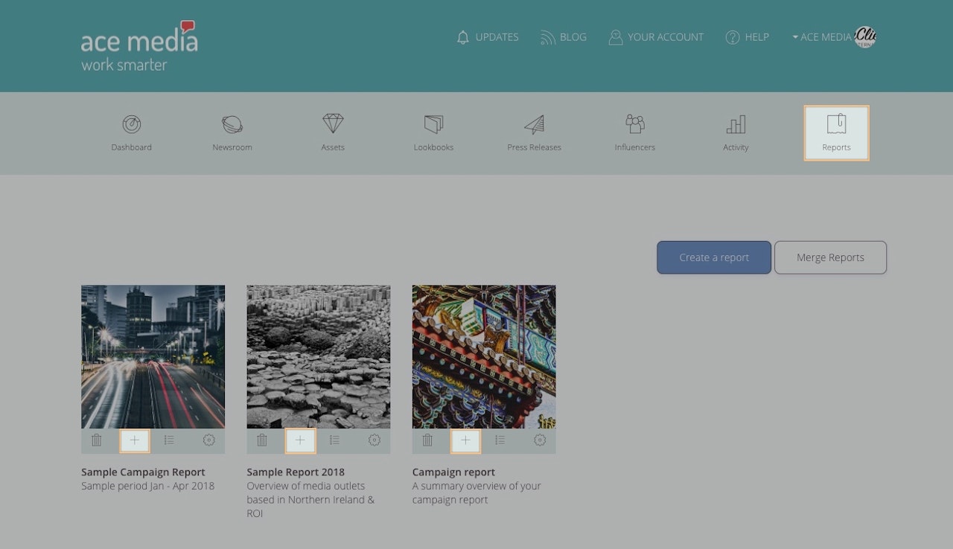
Task: Delete Sample Campaign Report via trash icon
Action: [x=97, y=440]
